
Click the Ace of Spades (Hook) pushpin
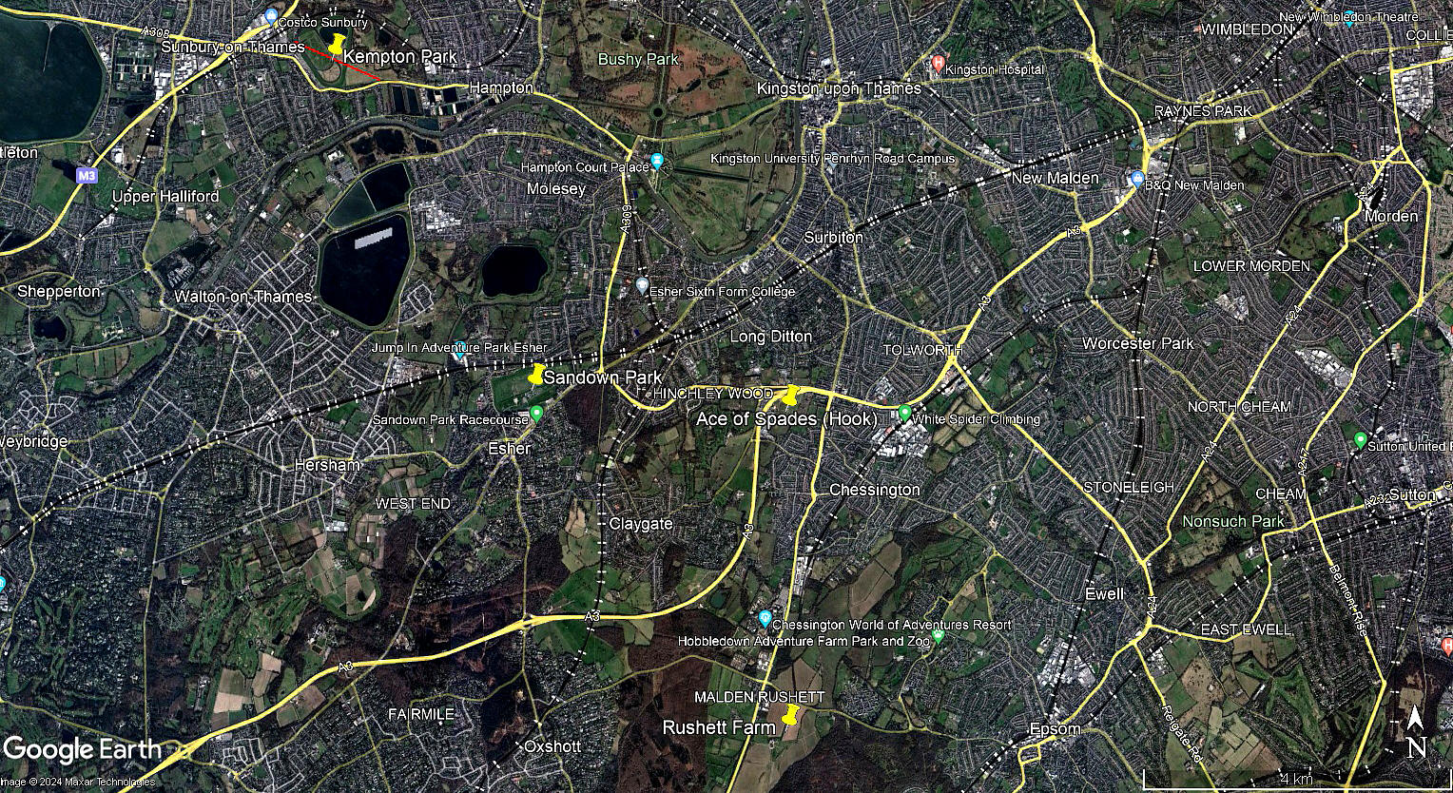pos(790,396)
